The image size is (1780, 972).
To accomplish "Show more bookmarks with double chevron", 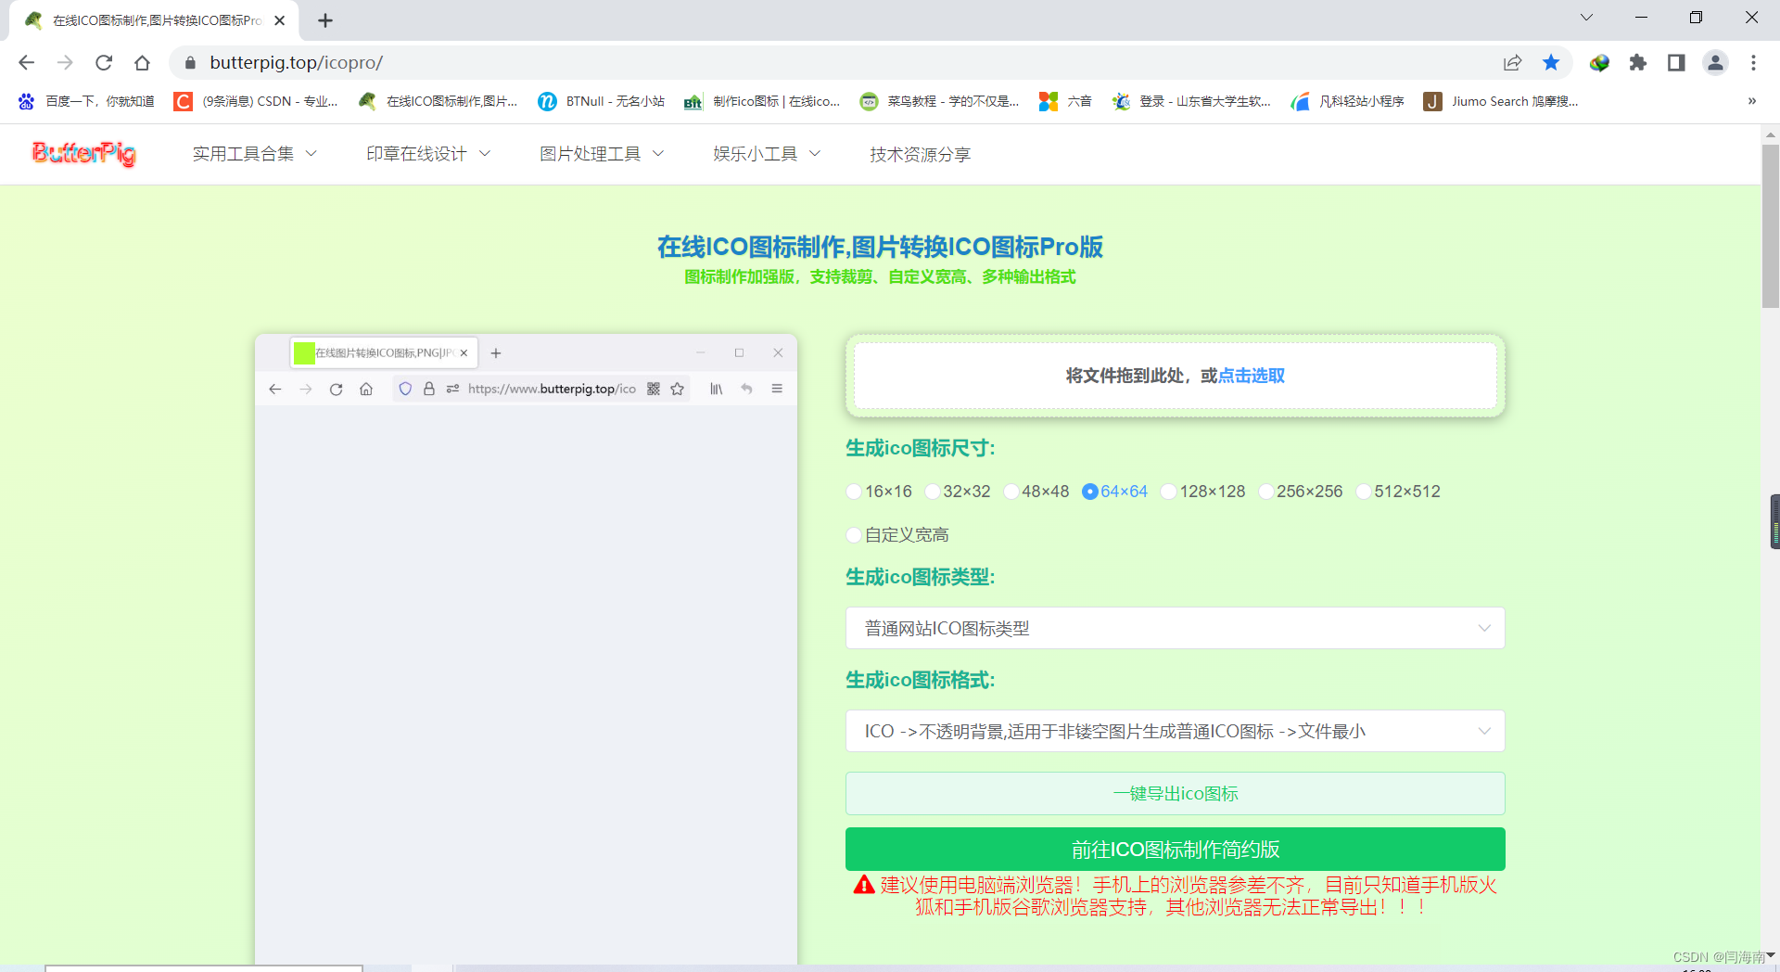I will click(x=1751, y=101).
